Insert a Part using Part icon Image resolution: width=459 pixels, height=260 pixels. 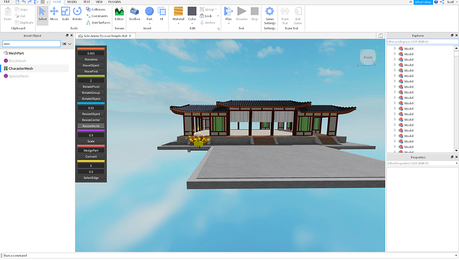[149, 12]
